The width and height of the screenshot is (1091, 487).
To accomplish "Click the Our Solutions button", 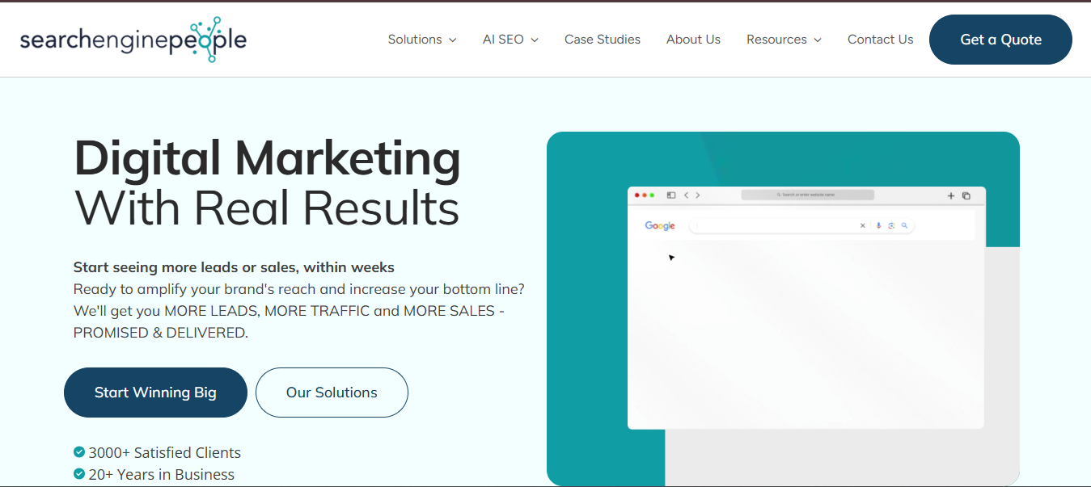I will [332, 393].
